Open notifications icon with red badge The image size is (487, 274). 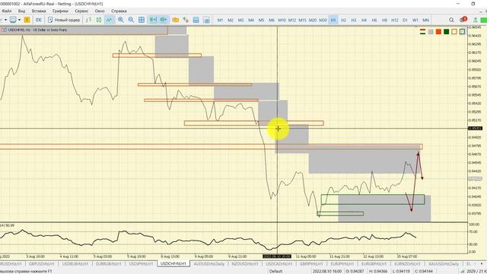tap(463, 20)
